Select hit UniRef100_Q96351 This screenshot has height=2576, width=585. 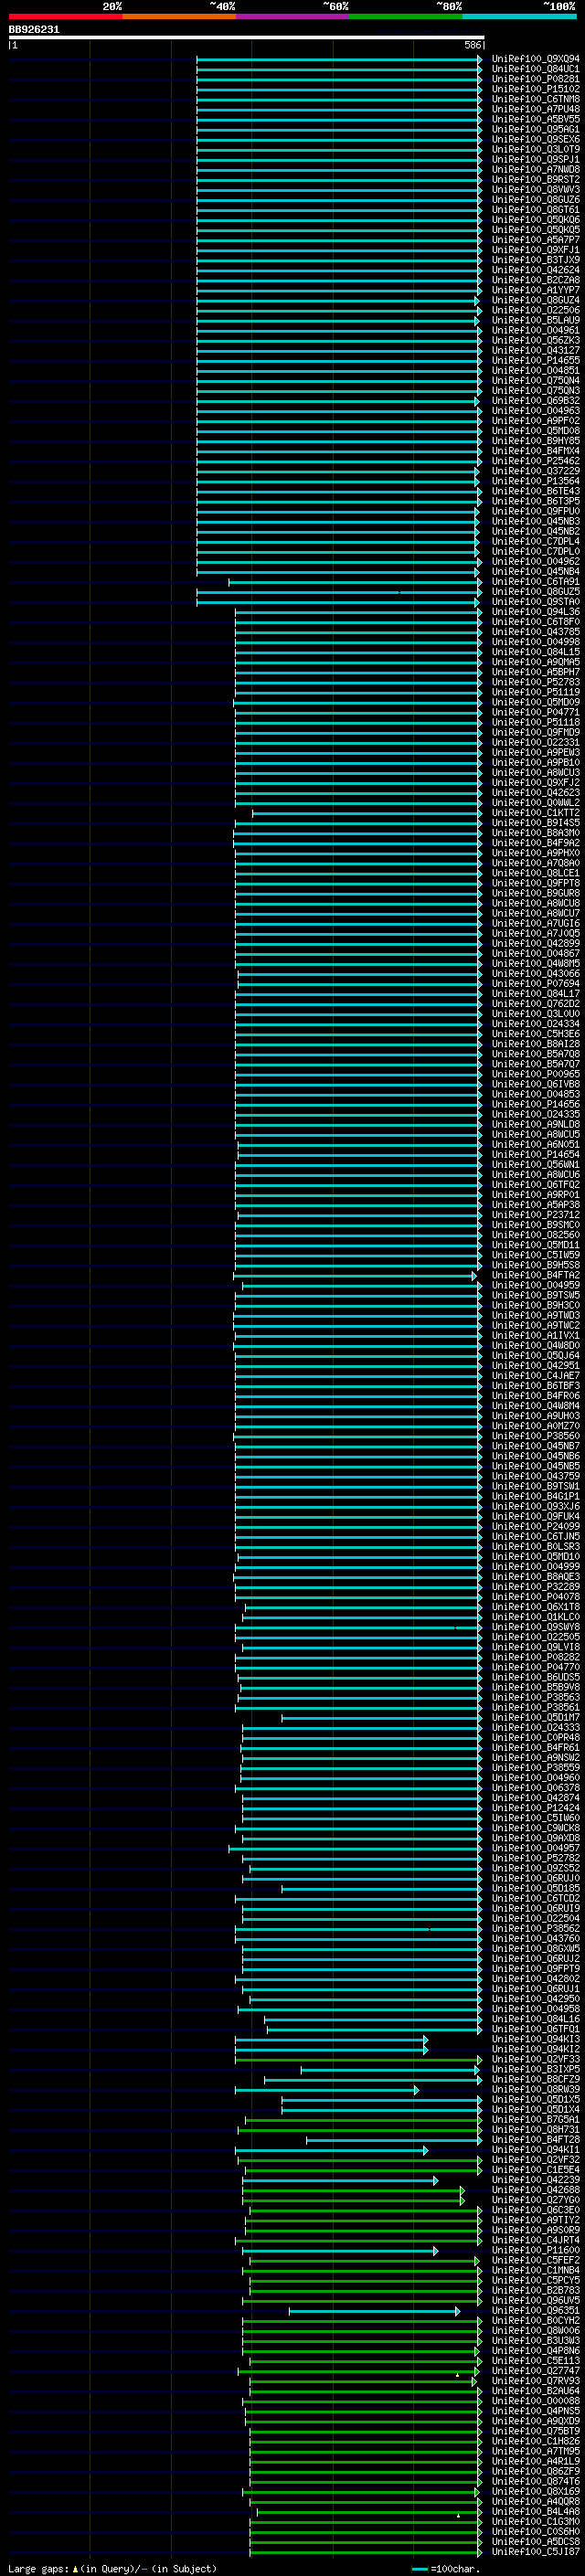pos(535,2310)
